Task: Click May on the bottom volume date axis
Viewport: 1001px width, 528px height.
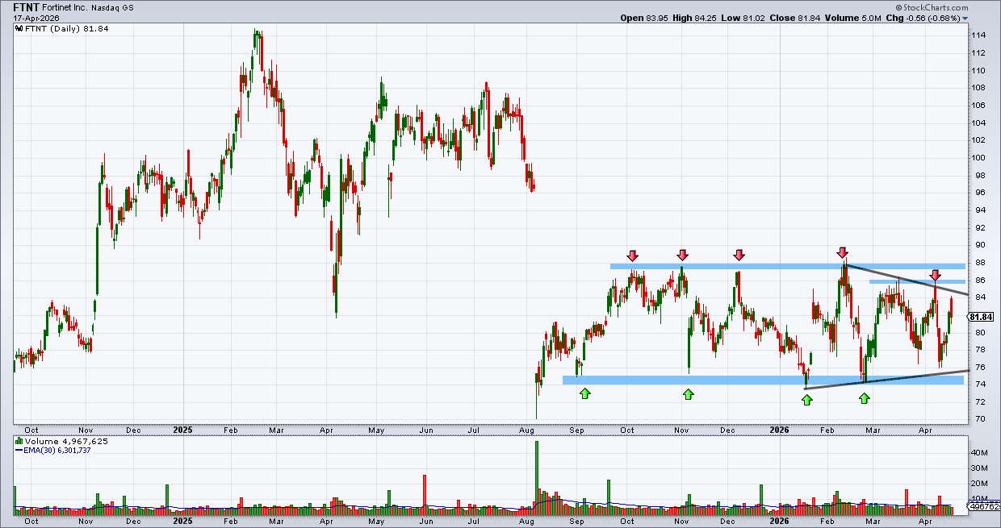Action: point(376,522)
